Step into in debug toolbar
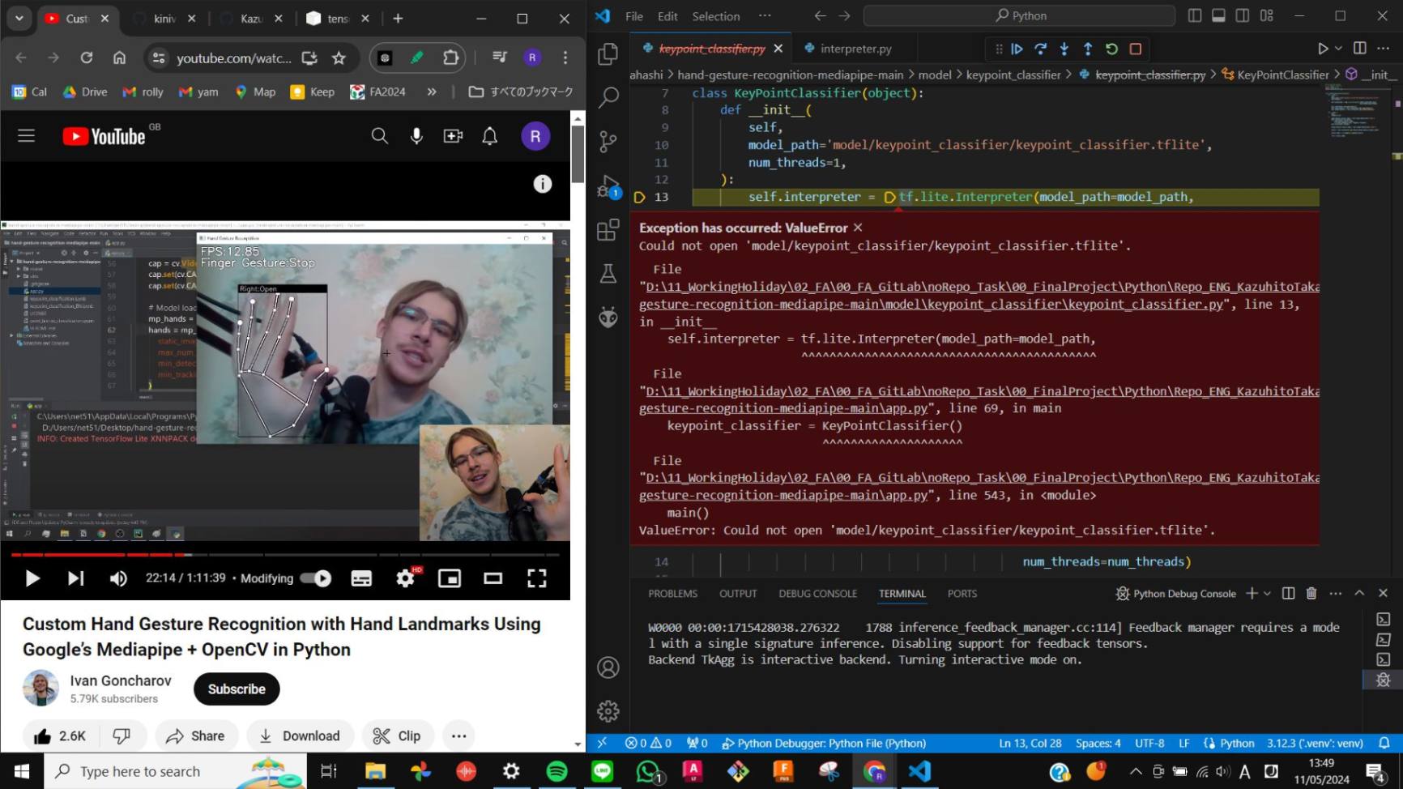The width and height of the screenshot is (1403, 789). coord(1064,49)
